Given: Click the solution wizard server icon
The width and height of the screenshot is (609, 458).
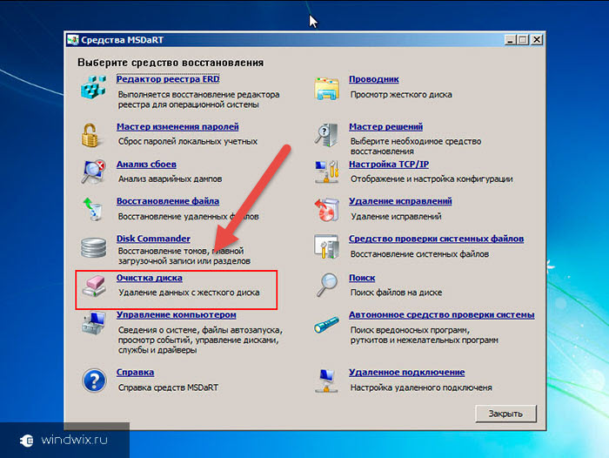Looking at the screenshot, I should click(x=326, y=135).
